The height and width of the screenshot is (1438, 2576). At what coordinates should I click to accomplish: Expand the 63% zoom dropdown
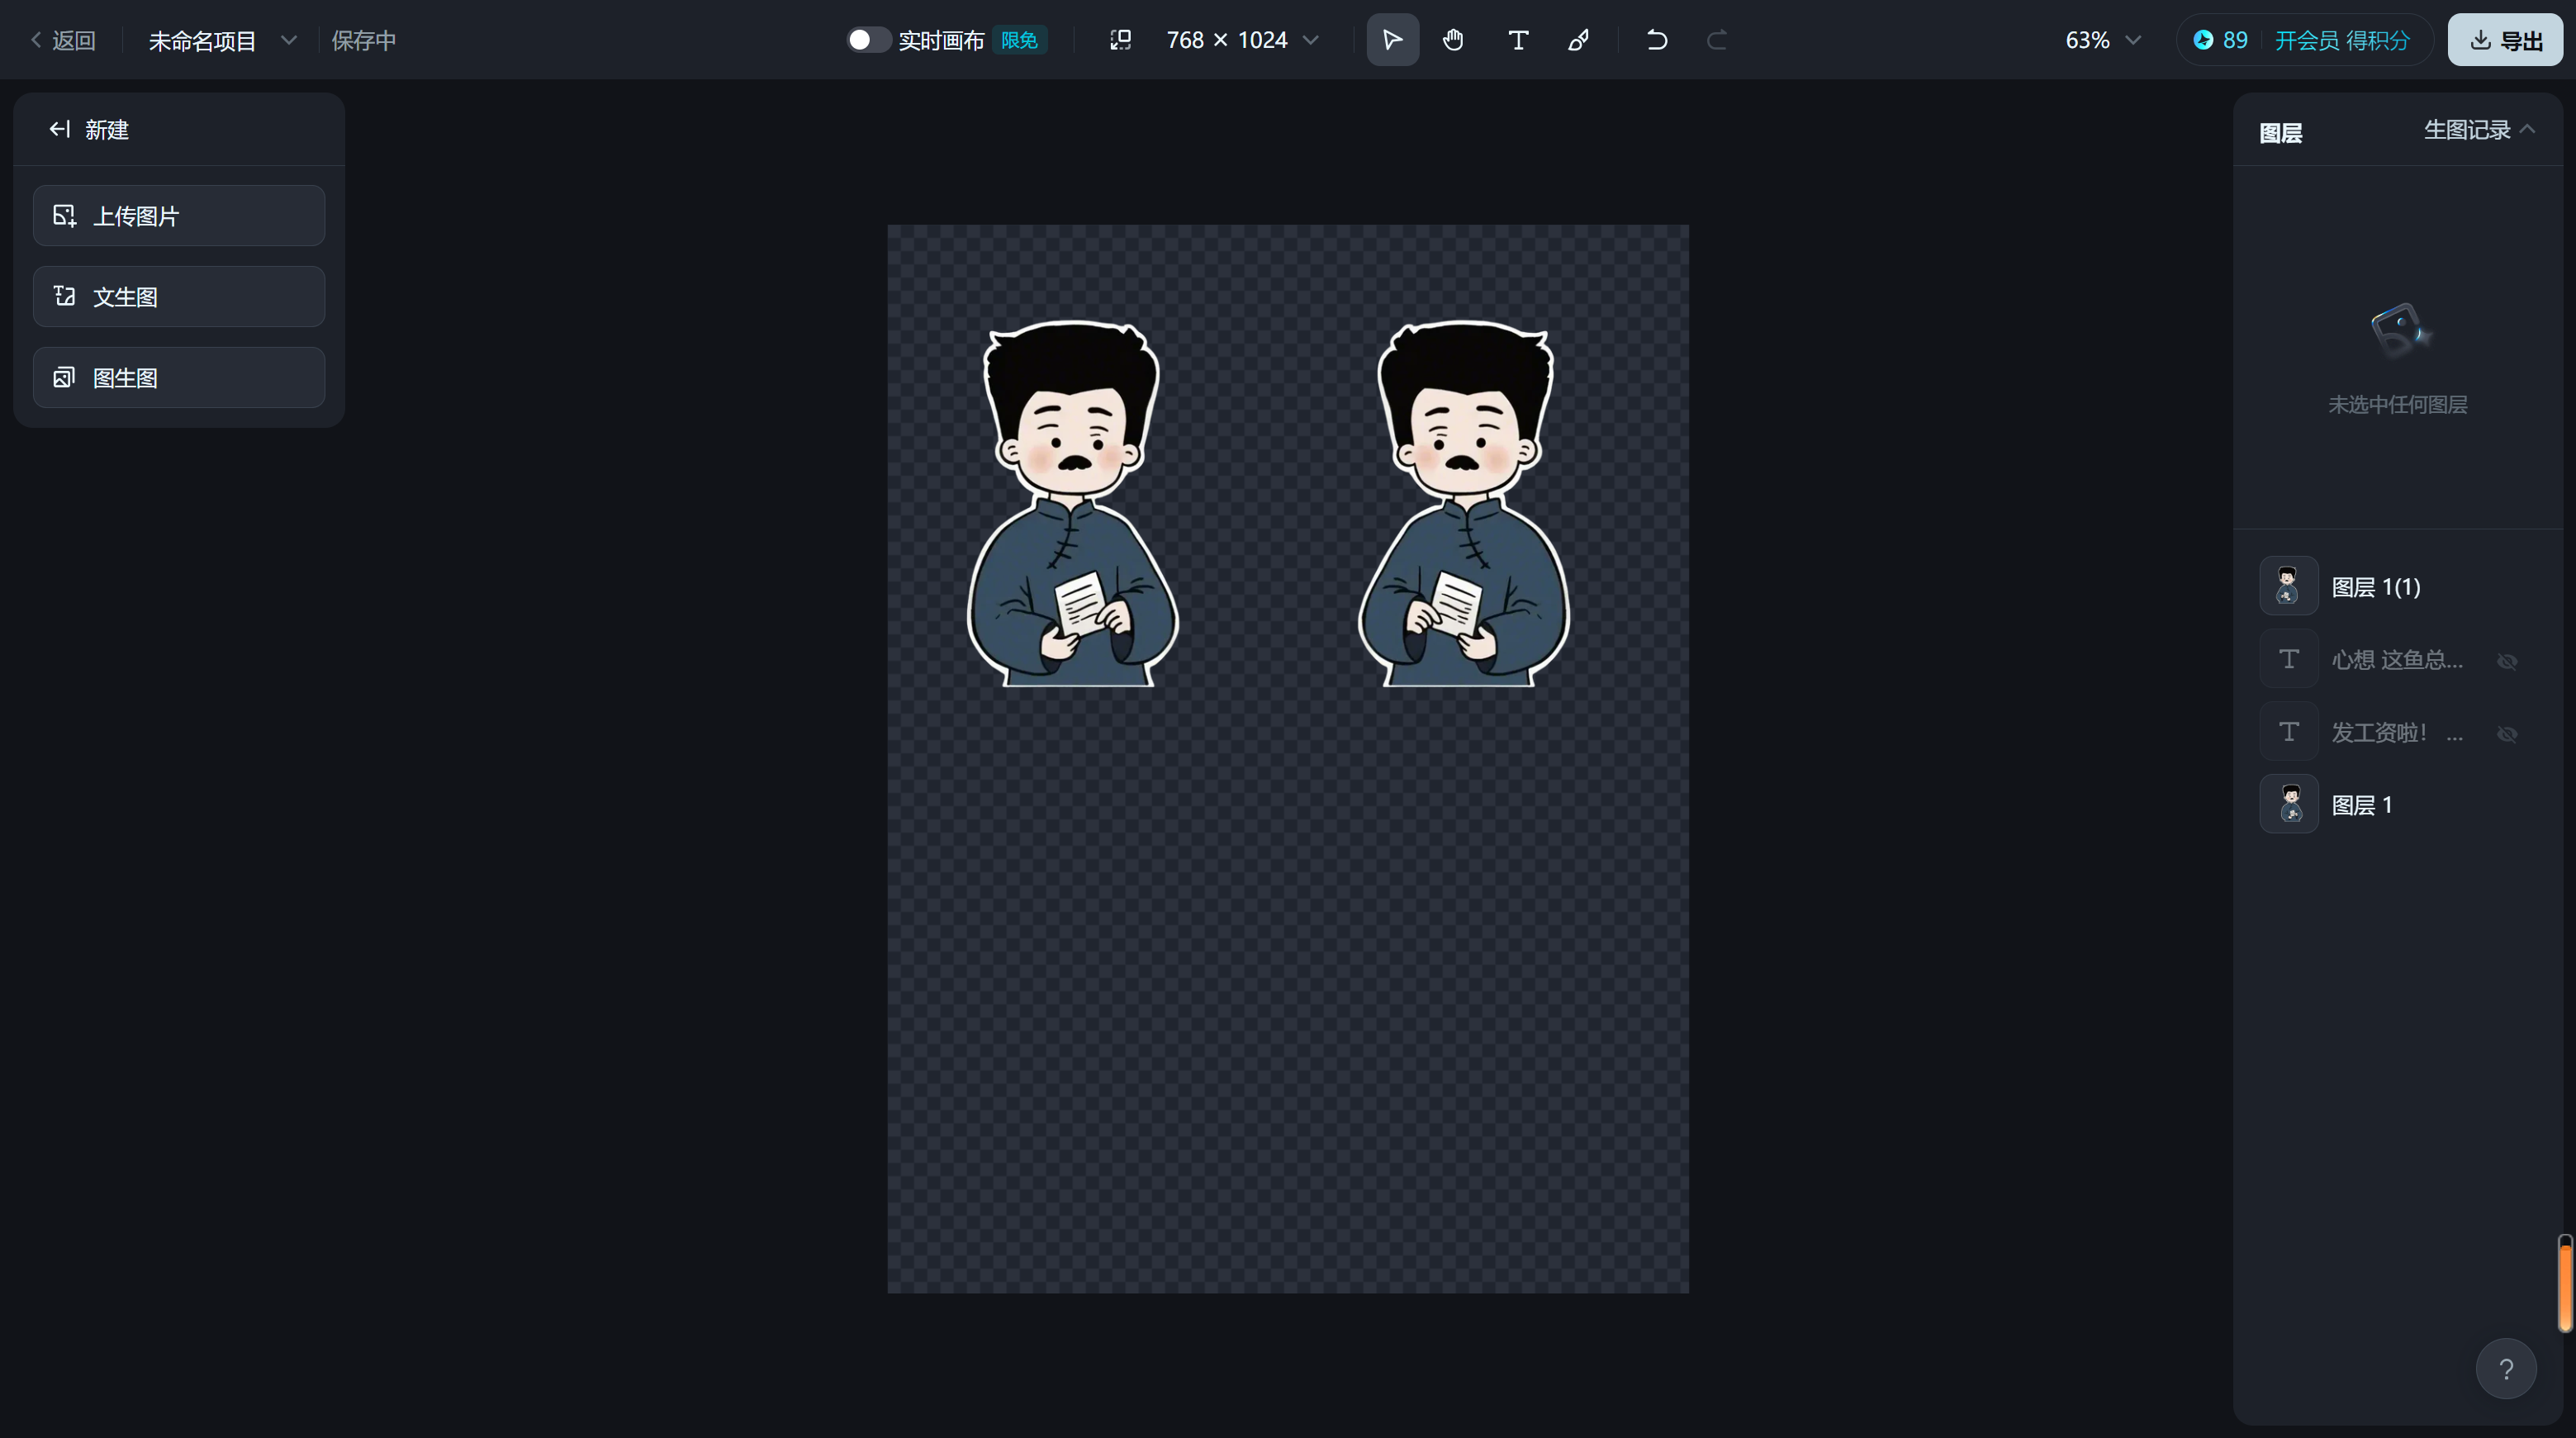coord(2133,40)
